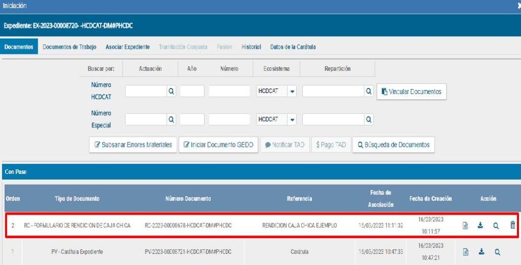Select document number PV-2023-00008721-HCDCAT-DM#PHCDC
The image size is (521, 265).
click(188, 252)
